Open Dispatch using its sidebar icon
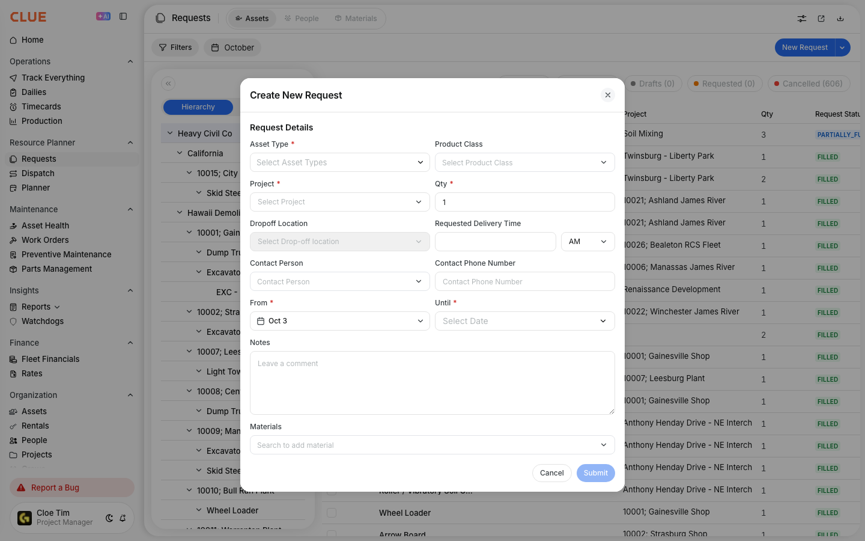Screen dimensions: 865x541 pyautogui.click(x=13, y=174)
